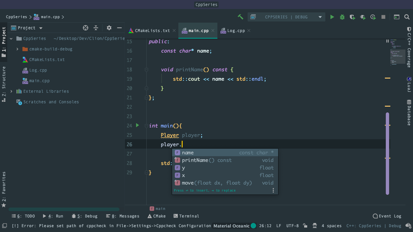
Task: Fold printName method at line 18
Action: 146,69
